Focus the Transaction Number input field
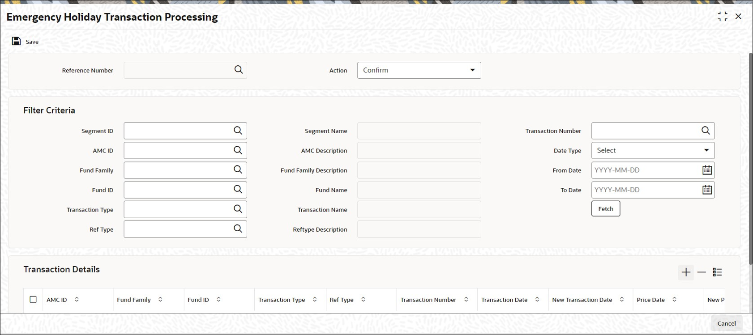Screen dimensions: 753x335 pyautogui.click(x=653, y=131)
